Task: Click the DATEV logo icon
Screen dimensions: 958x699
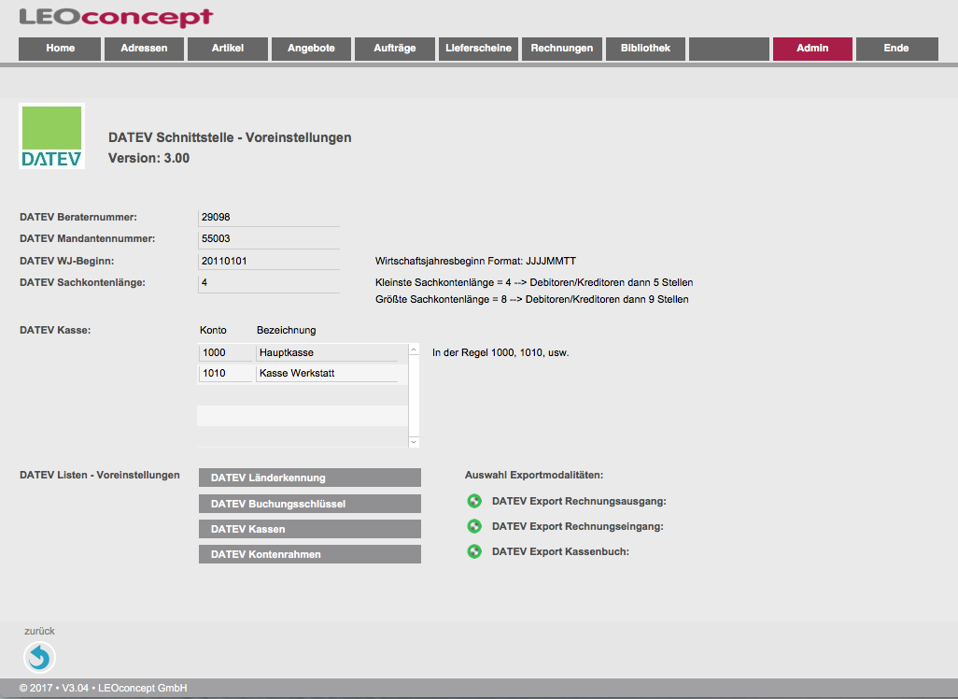Action: coord(52,136)
